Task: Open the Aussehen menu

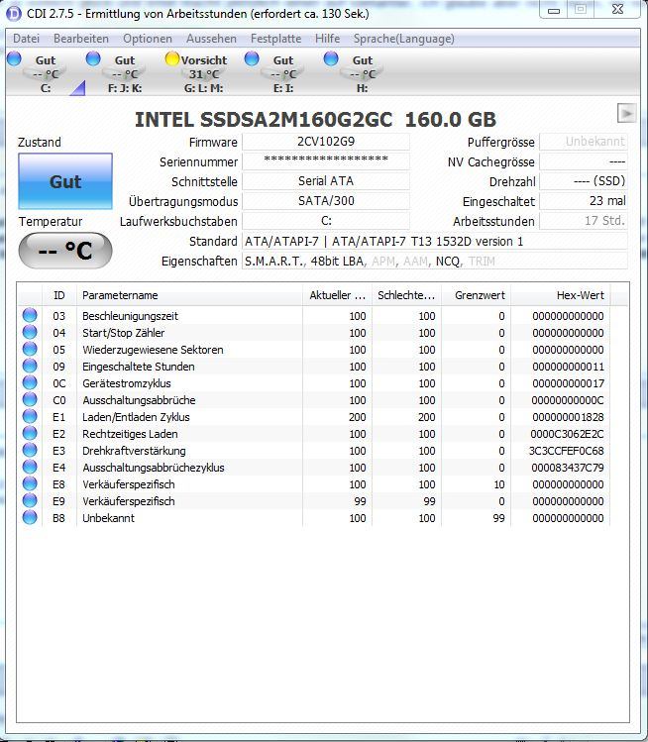Action: pos(211,39)
